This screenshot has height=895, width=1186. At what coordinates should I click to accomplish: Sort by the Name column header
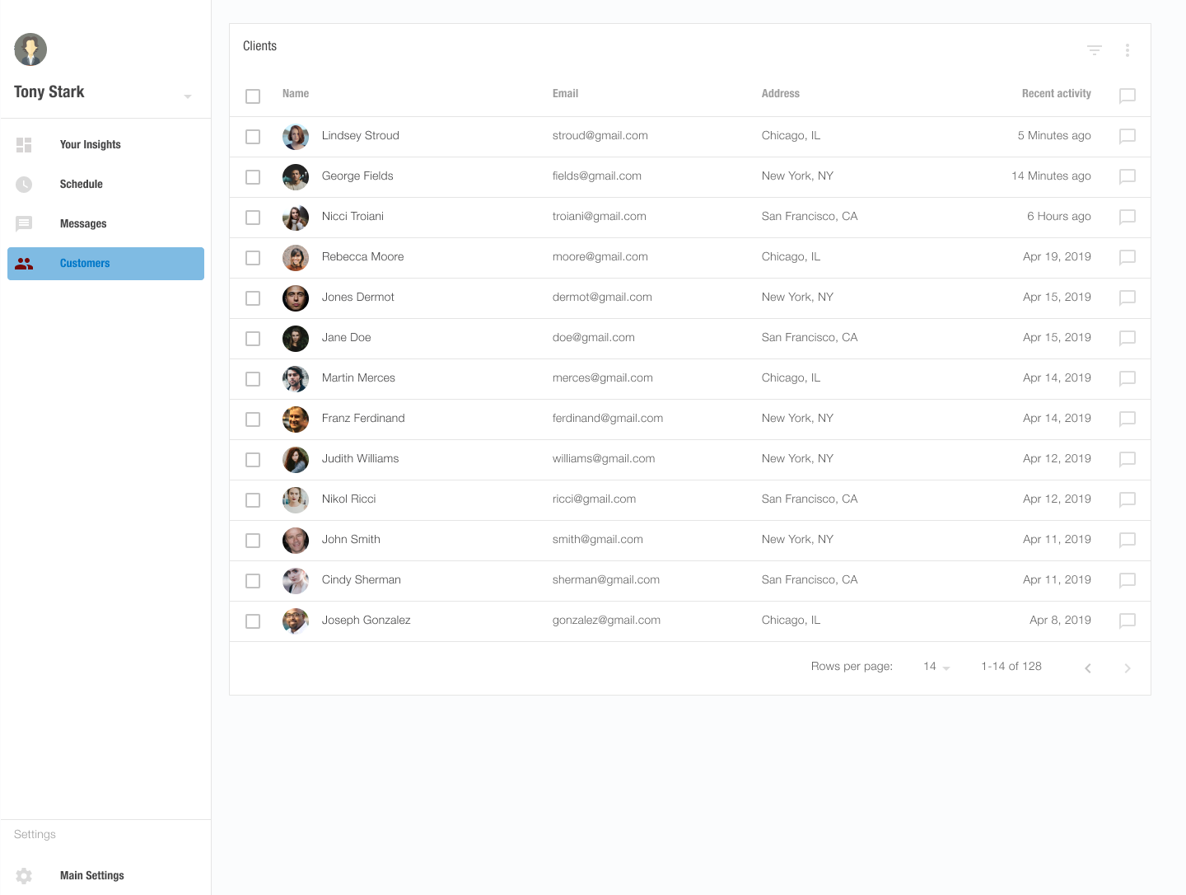(x=296, y=94)
